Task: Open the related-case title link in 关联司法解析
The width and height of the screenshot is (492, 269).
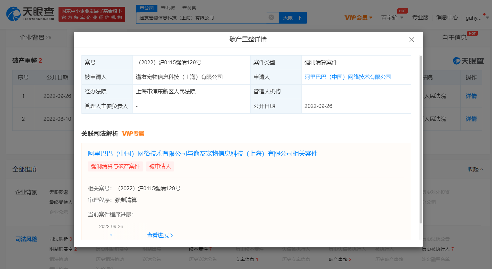Action: click(203, 153)
